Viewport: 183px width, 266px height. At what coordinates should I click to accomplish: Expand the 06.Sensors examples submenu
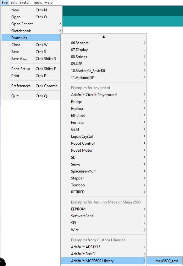(x=103, y=43)
